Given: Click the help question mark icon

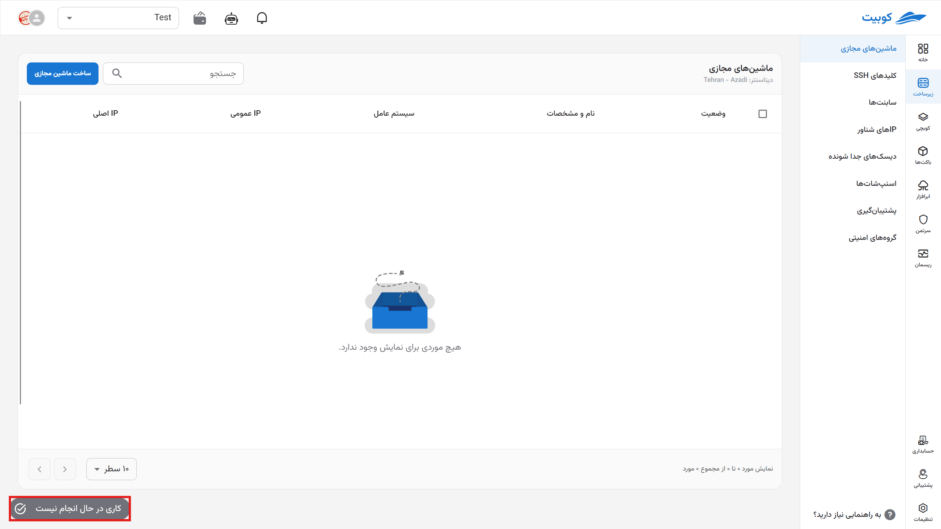Looking at the screenshot, I should pyautogui.click(x=890, y=515).
